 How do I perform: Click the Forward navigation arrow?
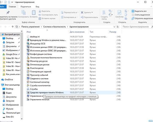(x=5, y=27)
